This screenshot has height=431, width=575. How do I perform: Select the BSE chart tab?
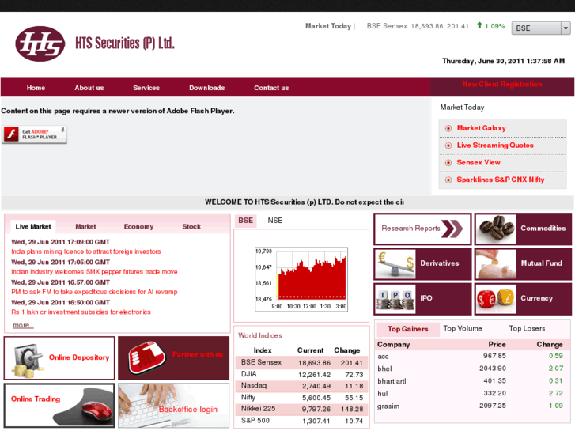(245, 221)
